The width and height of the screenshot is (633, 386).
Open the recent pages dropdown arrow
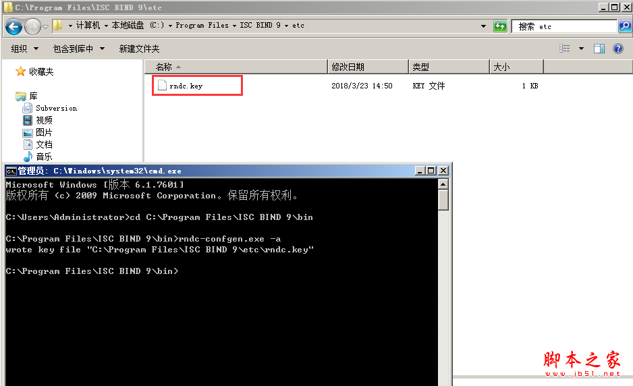tap(45, 27)
